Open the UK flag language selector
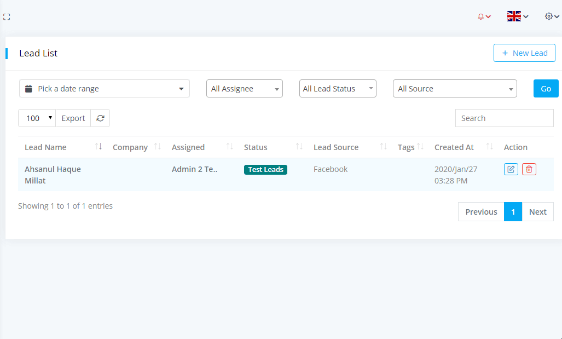 click(517, 16)
